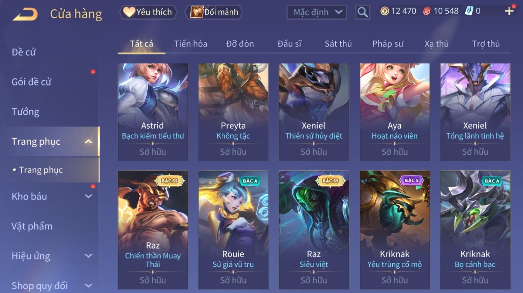The image size is (523, 293).
Task: Open Gói đề cử in sidebar
Action: point(31,82)
